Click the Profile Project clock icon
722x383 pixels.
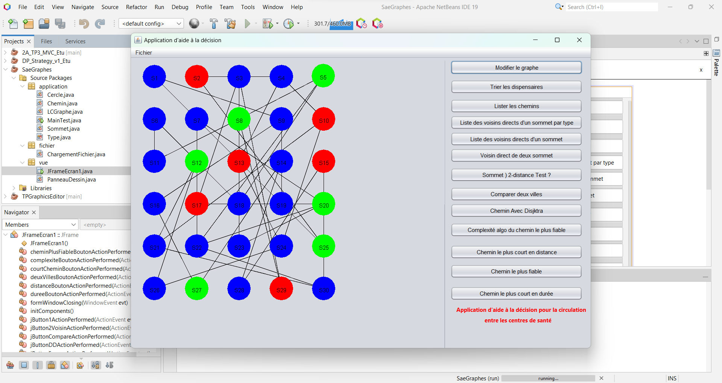[289, 24]
